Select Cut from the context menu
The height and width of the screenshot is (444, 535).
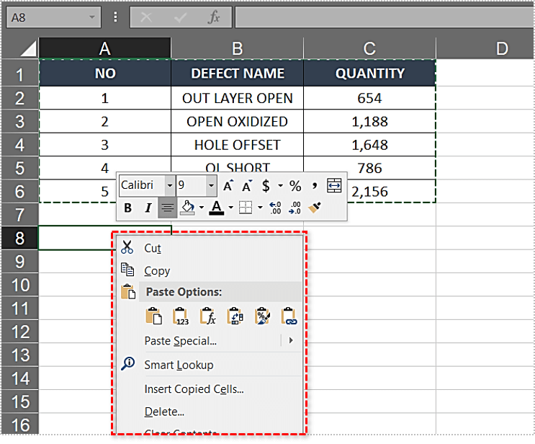[153, 248]
